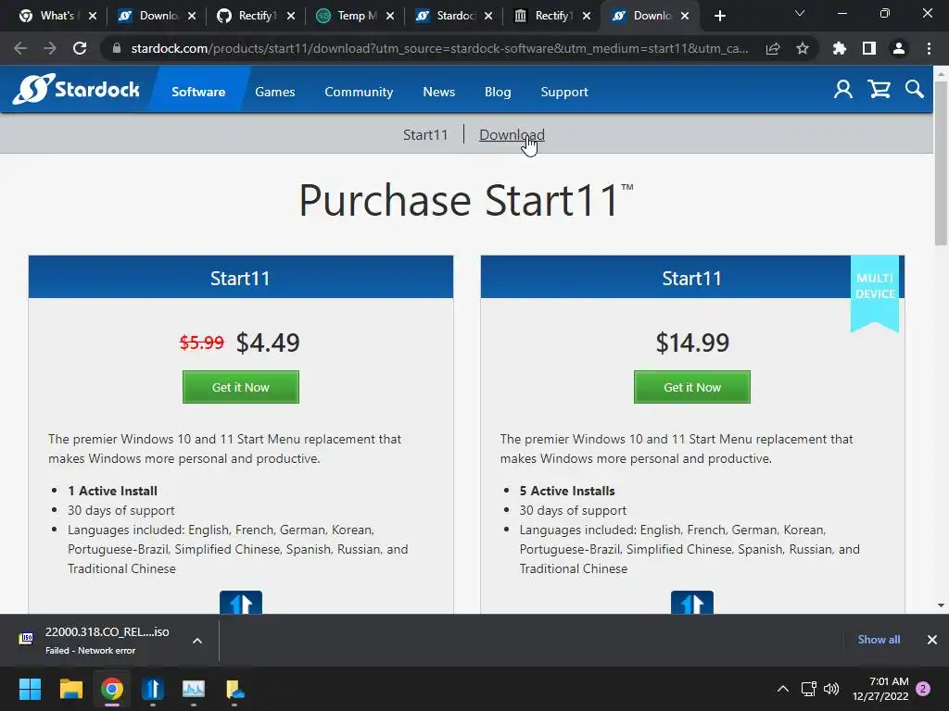The image size is (949, 711).
Task: Open the taskbar clock showing 7:01 AM
Action: (880, 689)
